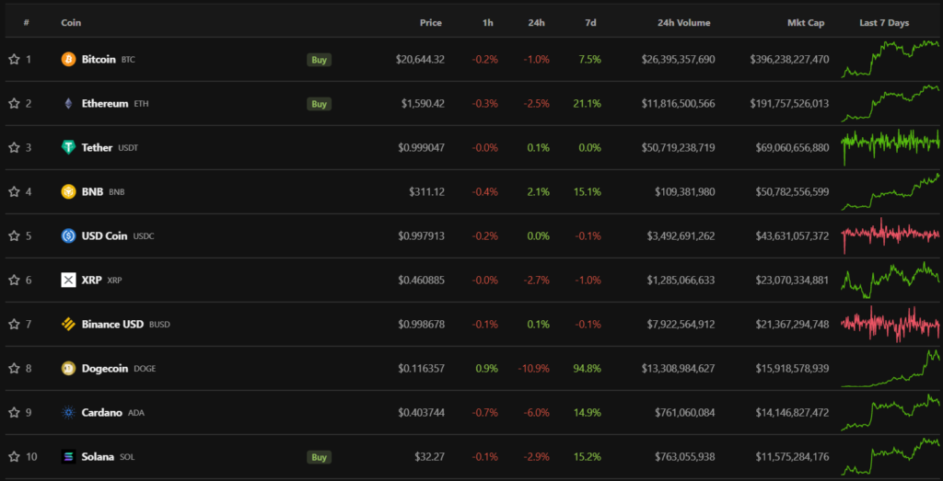Click the Cardano logo icon
The image size is (943, 481).
tap(68, 413)
